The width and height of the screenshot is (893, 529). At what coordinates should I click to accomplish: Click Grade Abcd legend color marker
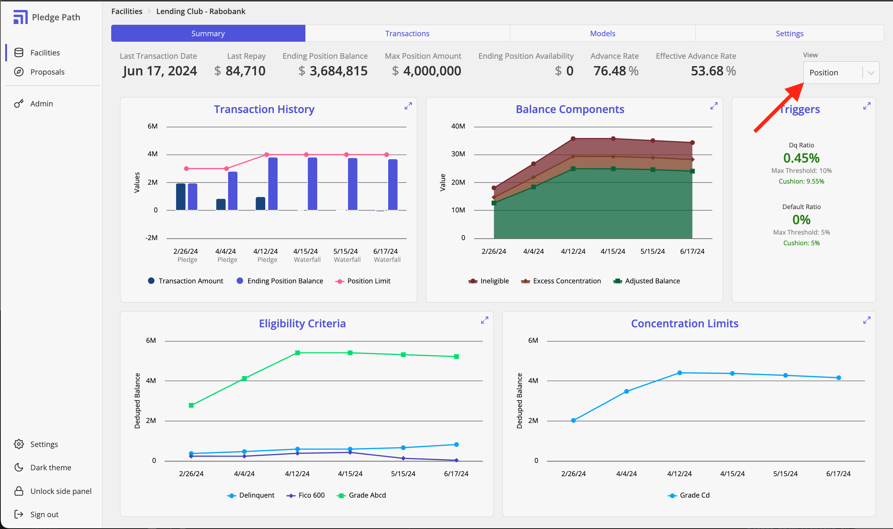[x=341, y=495]
